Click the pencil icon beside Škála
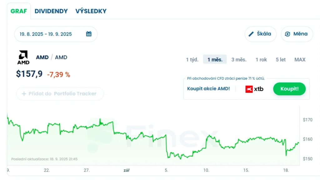The width and height of the screenshot is (320, 184). [251, 34]
